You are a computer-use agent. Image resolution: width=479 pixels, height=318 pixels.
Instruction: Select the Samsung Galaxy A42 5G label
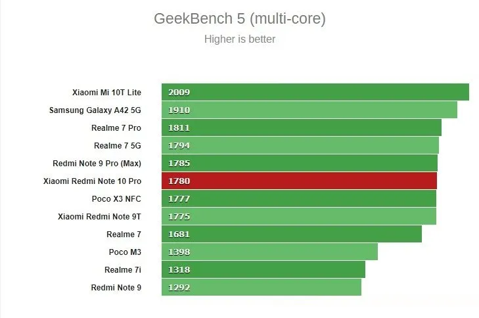95,110
